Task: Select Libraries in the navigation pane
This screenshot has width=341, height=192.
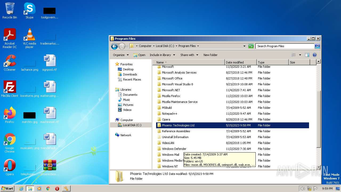Action: pos(125,90)
